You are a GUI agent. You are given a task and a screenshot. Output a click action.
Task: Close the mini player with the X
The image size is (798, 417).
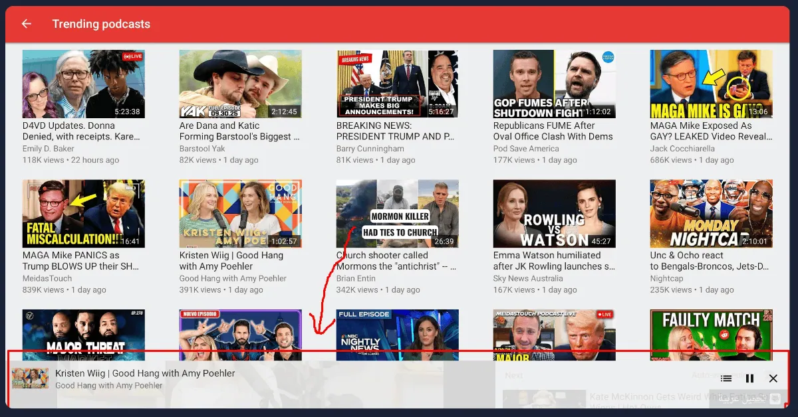pyautogui.click(x=773, y=378)
